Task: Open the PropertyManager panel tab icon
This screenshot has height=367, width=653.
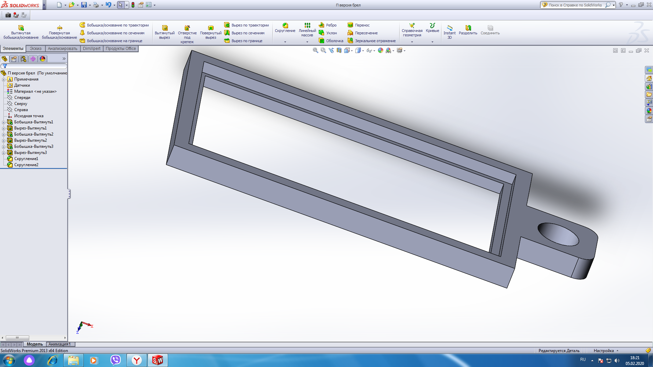Action: coord(14,59)
